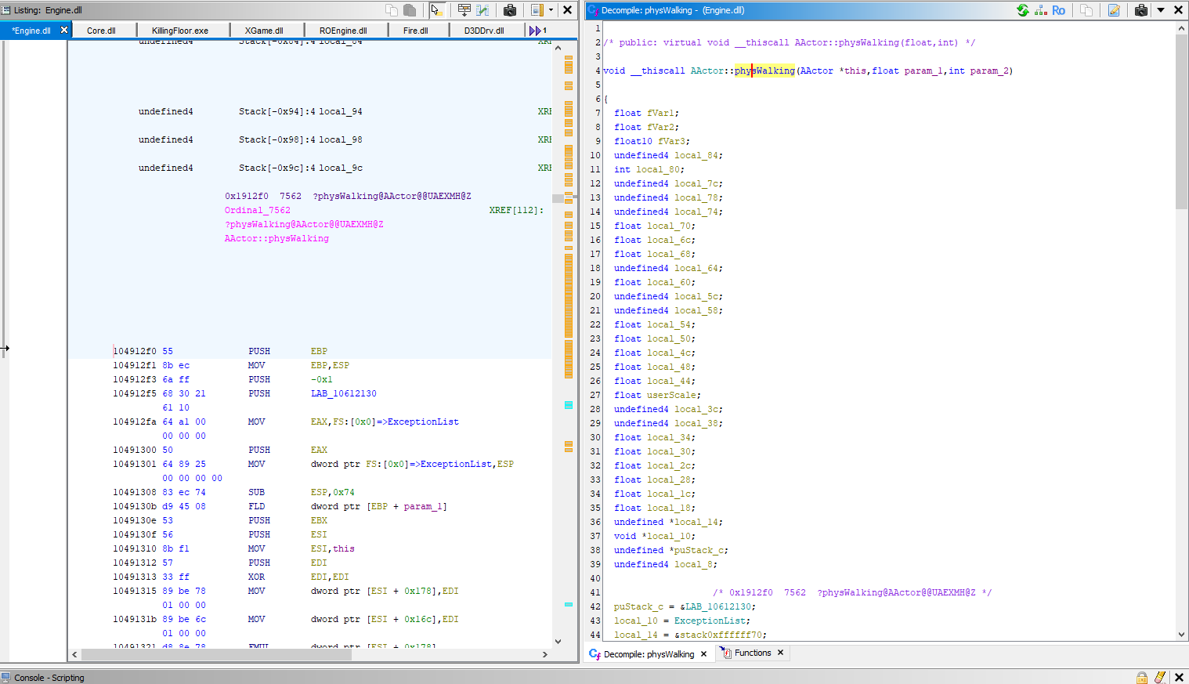Click the Decompile vertical scrollbar thumb
This screenshot has height=684, width=1189.
click(1182, 121)
